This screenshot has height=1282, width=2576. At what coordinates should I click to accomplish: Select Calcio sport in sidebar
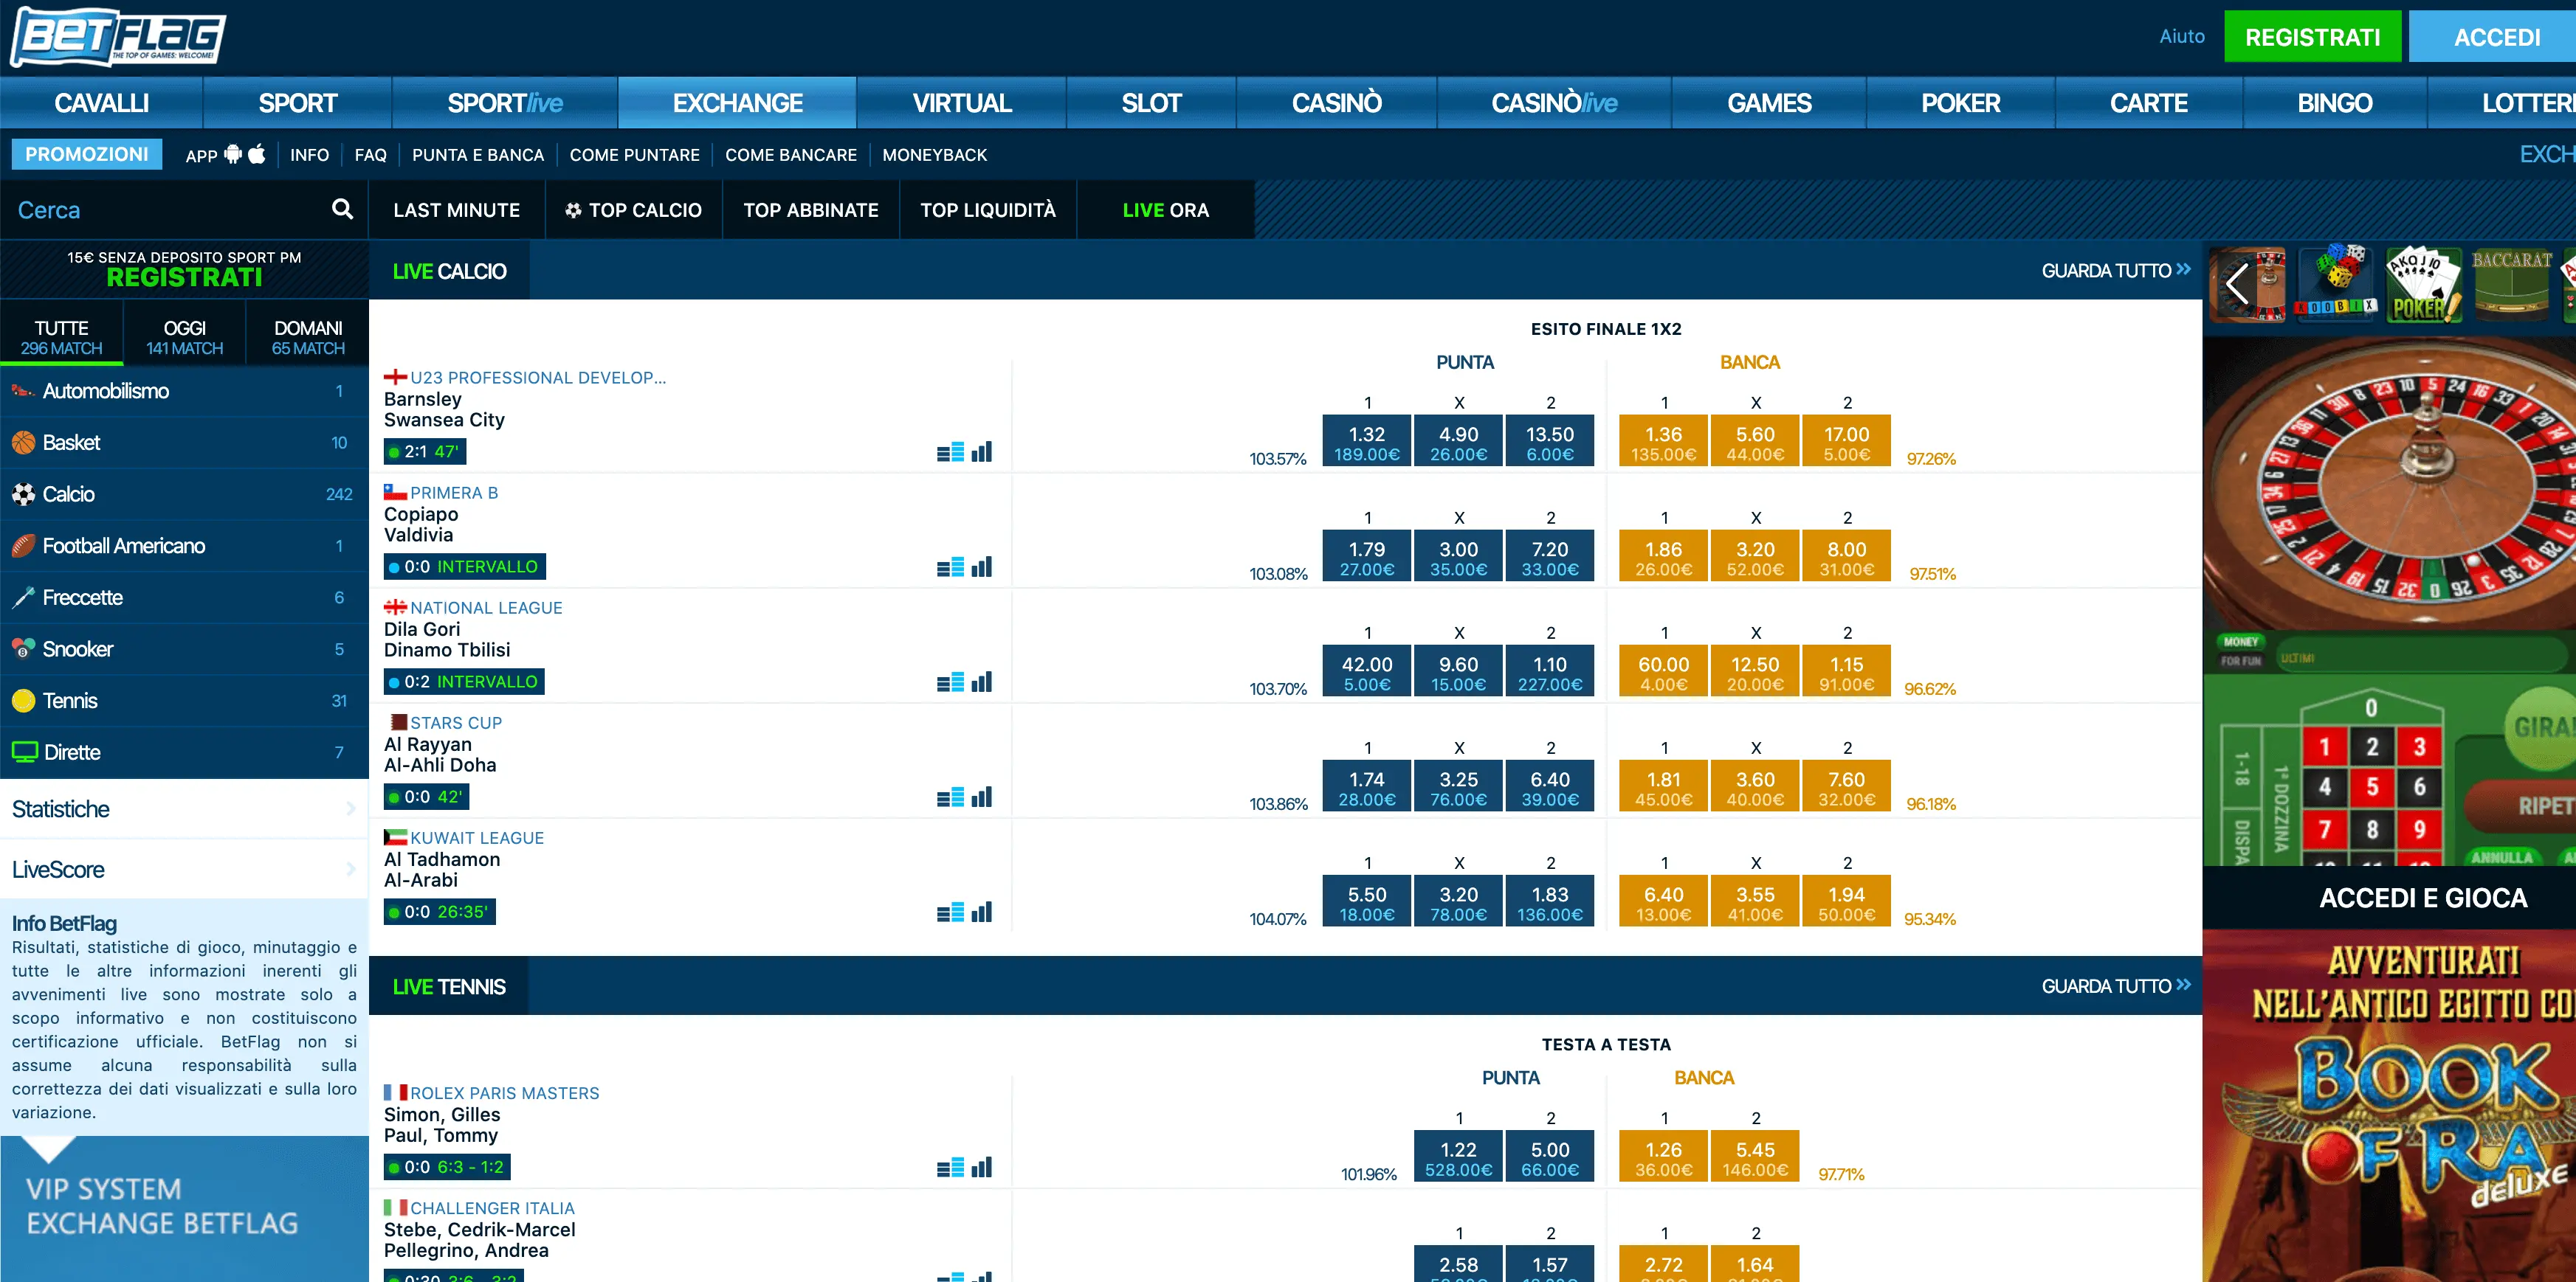184,493
